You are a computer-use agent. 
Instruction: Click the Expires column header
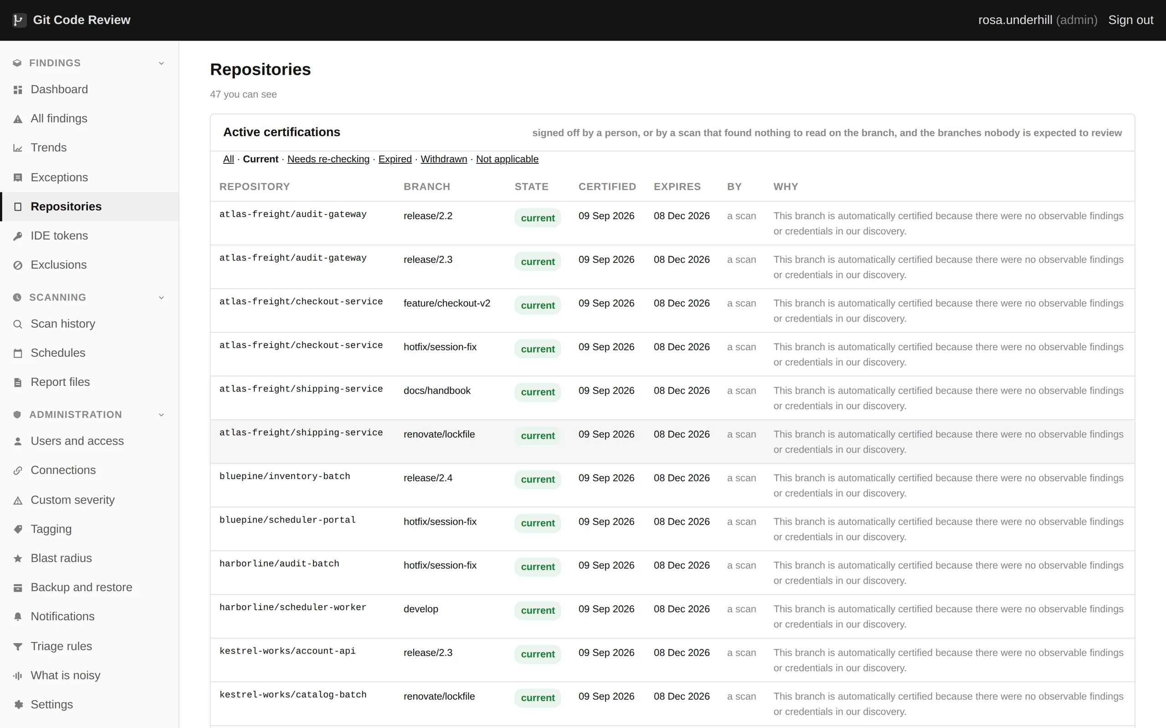(x=677, y=187)
